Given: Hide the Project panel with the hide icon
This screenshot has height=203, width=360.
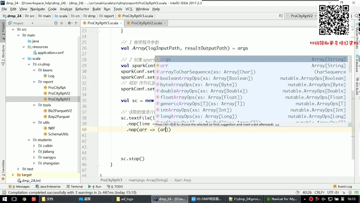Looking at the screenshot, I should [x=76, y=23].
